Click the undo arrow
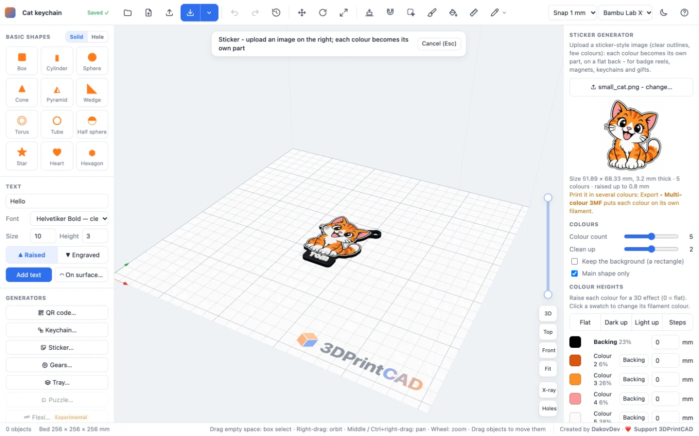The height and width of the screenshot is (436, 699). click(234, 12)
